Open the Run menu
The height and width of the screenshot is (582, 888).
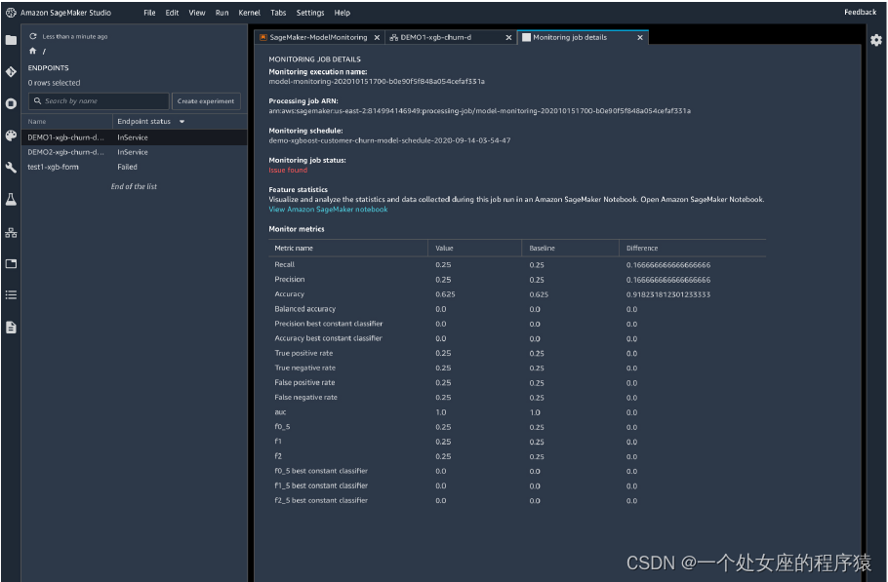222,13
